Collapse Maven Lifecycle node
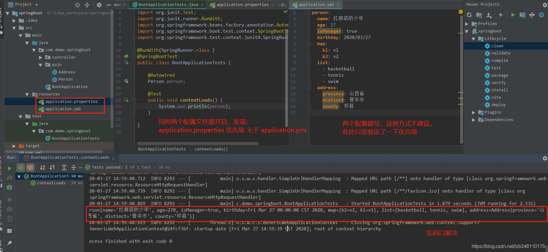548x252 pixels. click(x=474, y=39)
